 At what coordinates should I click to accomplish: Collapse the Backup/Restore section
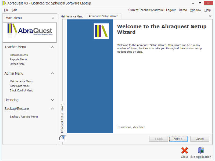[x=52, y=109]
